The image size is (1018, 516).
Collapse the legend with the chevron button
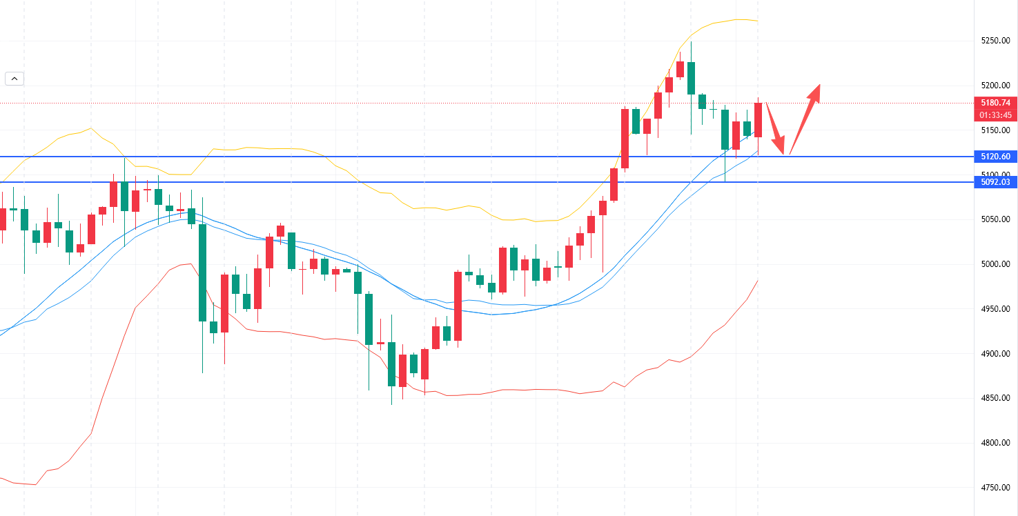coord(14,79)
